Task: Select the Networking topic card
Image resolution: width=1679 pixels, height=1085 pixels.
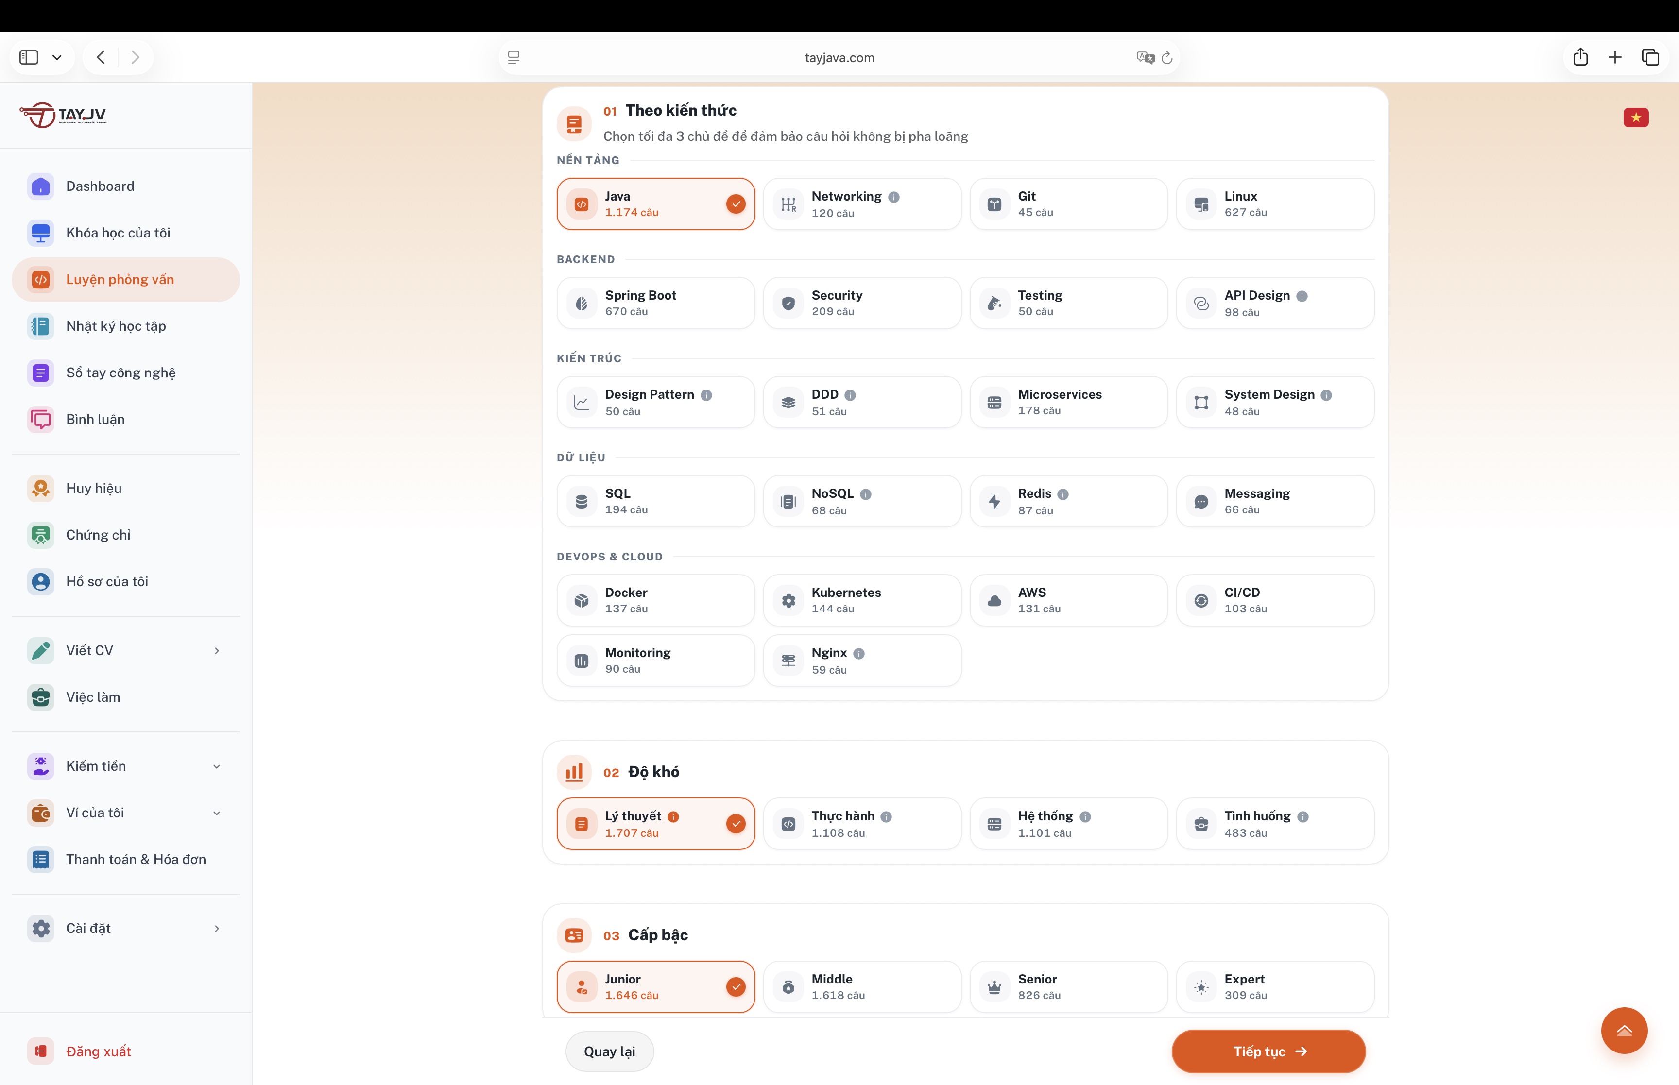Action: coord(862,203)
